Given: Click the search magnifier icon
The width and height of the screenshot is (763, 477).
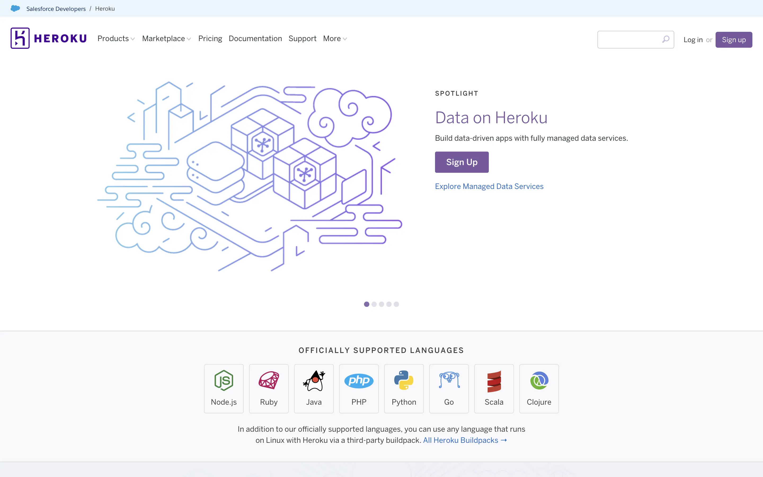Looking at the screenshot, I should [666, 39].
